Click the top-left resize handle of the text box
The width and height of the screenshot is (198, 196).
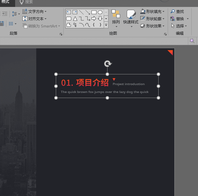(56, 74)
